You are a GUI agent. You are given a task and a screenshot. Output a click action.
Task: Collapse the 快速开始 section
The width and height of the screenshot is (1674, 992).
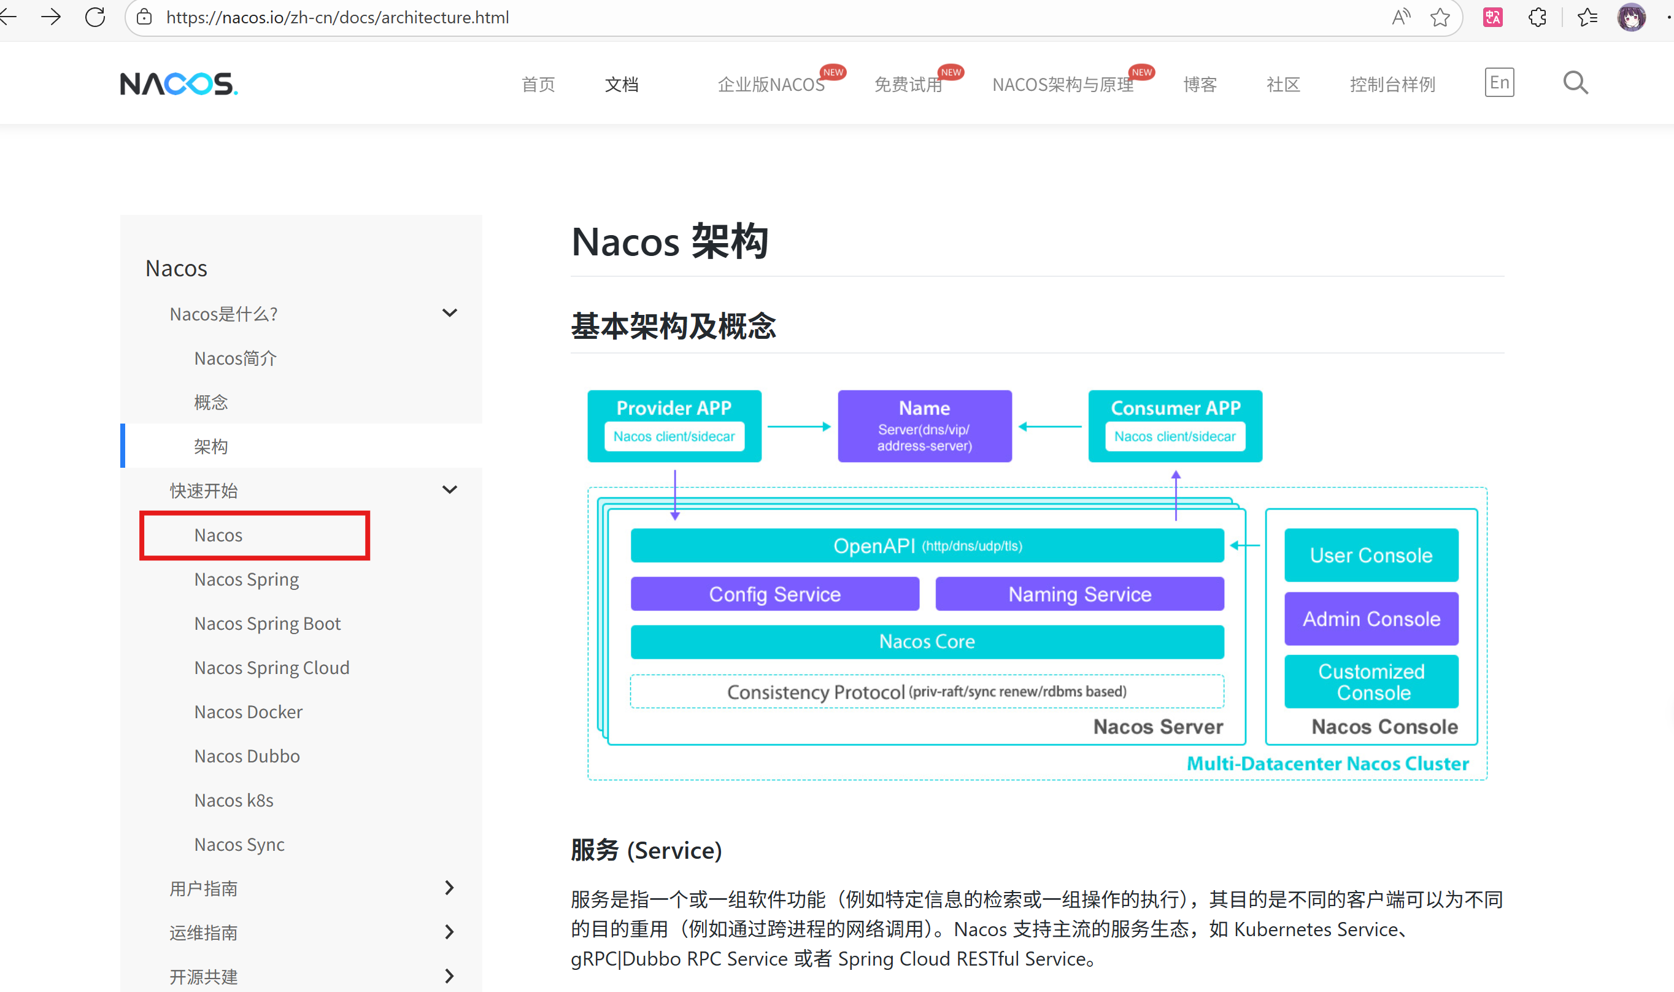point(450,490)
